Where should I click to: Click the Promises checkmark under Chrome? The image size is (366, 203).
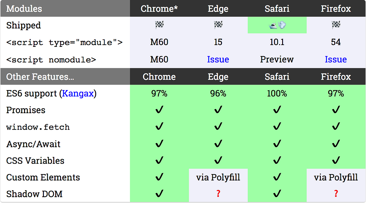pos(159,110)
